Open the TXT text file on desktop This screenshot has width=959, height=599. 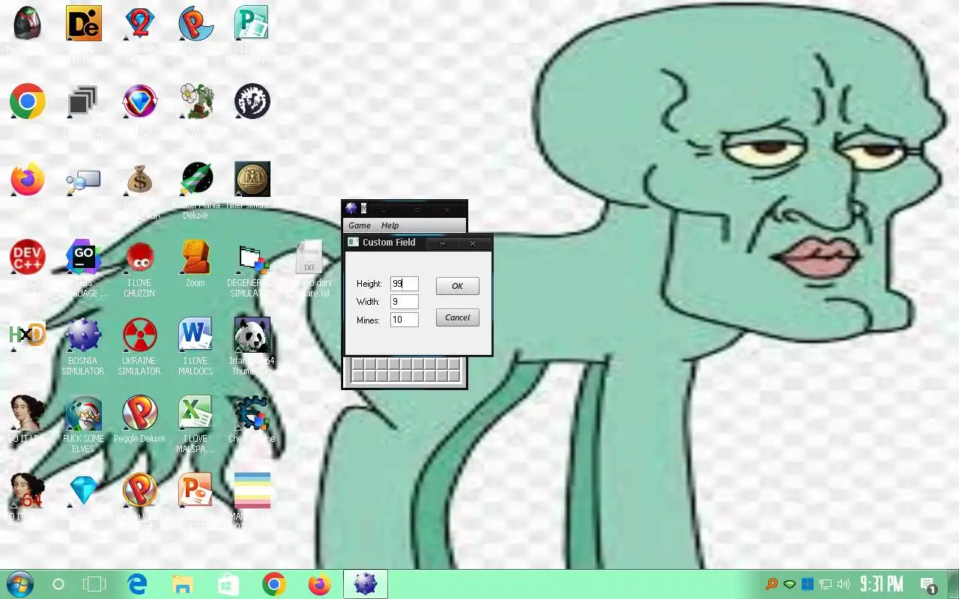point(308,258)
